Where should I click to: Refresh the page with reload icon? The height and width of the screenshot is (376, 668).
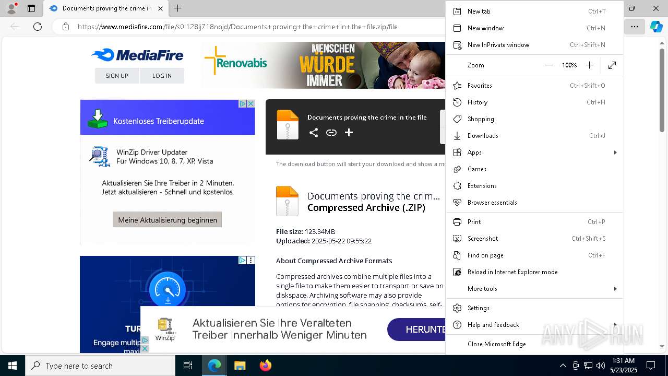pyautogui.click(x=38, y=26)
